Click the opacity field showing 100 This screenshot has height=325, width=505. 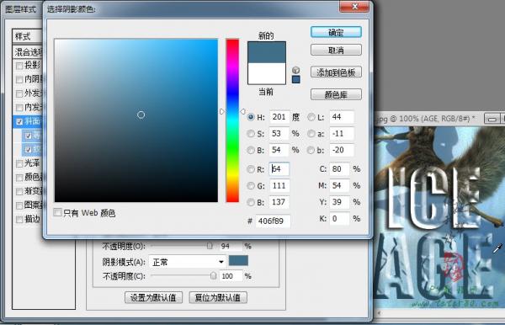[x=231, y=276]
